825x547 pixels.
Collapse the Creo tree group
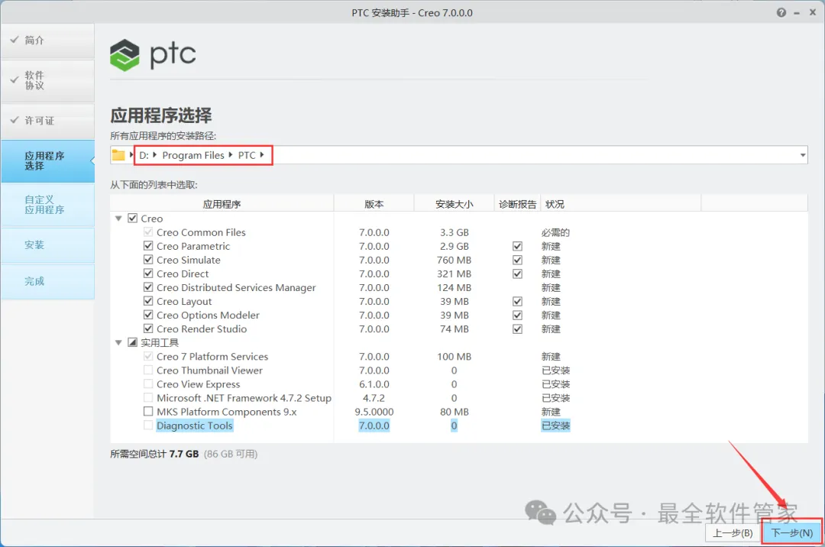point(118,218)
